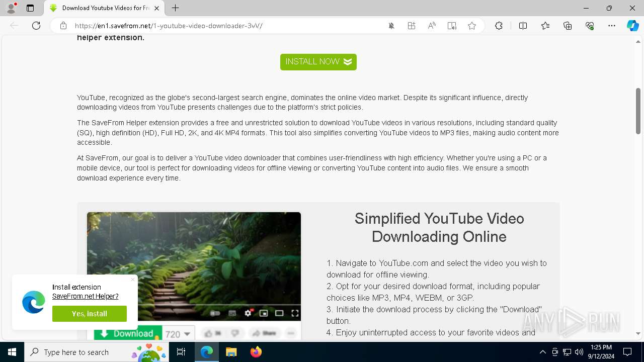Open Task View on taskbar
This screenshot has width=644, height=362.
click(x=181, y=352)
